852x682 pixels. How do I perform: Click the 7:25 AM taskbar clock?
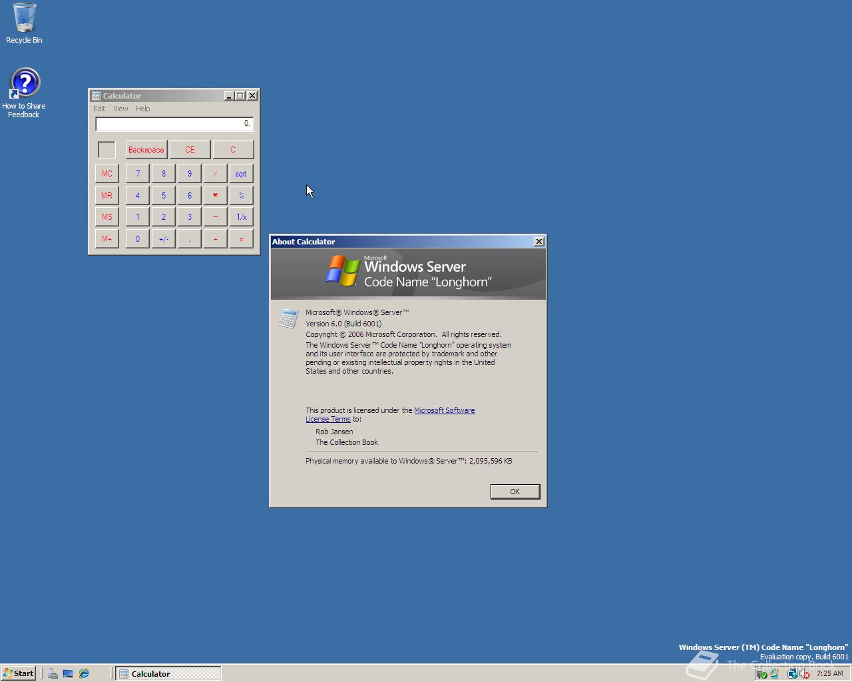[x=829, y=673]
